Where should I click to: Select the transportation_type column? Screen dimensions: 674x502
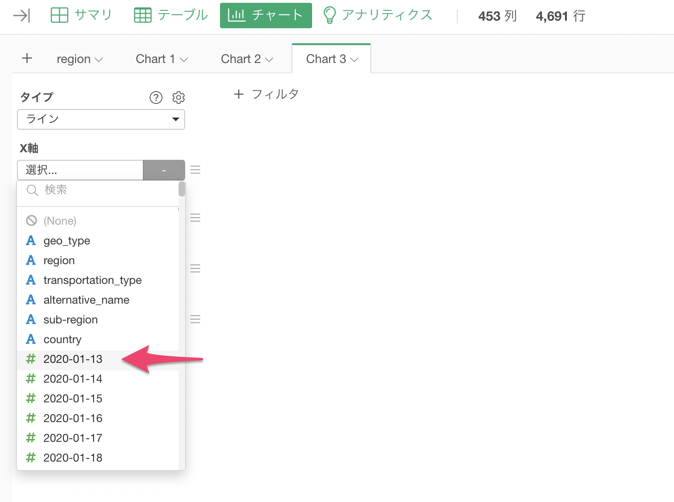click(98, 280)
